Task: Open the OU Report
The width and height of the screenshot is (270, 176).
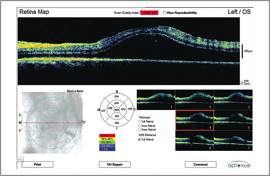Action: pos(115,164)
